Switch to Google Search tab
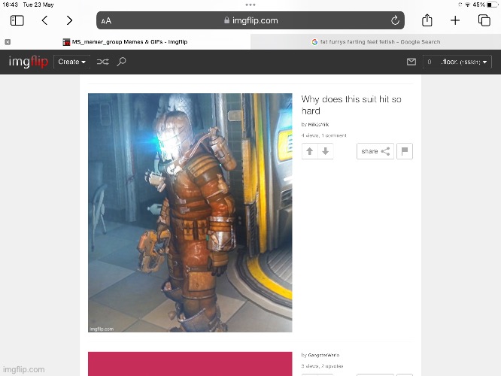 tap(376, 42)
